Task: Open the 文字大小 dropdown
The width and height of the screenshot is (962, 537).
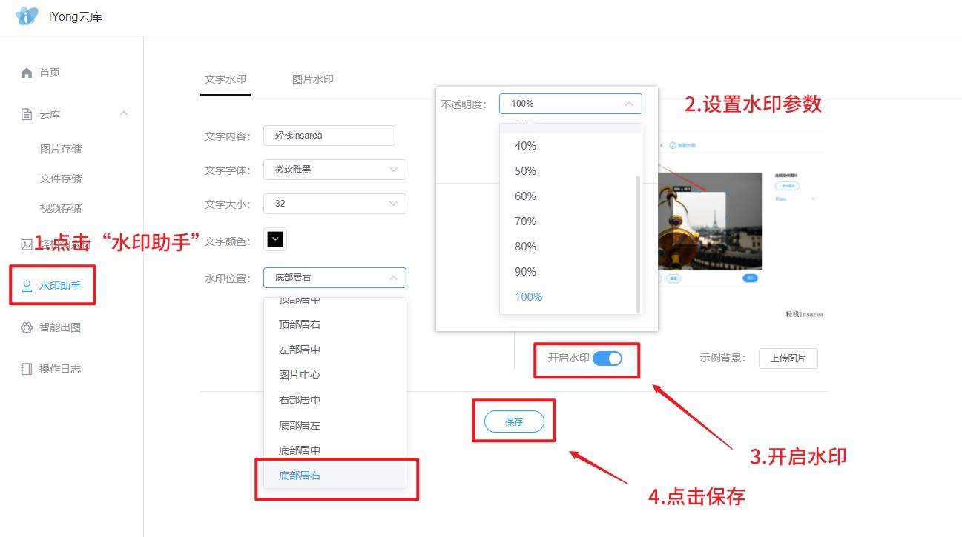Action: [335, 204]
